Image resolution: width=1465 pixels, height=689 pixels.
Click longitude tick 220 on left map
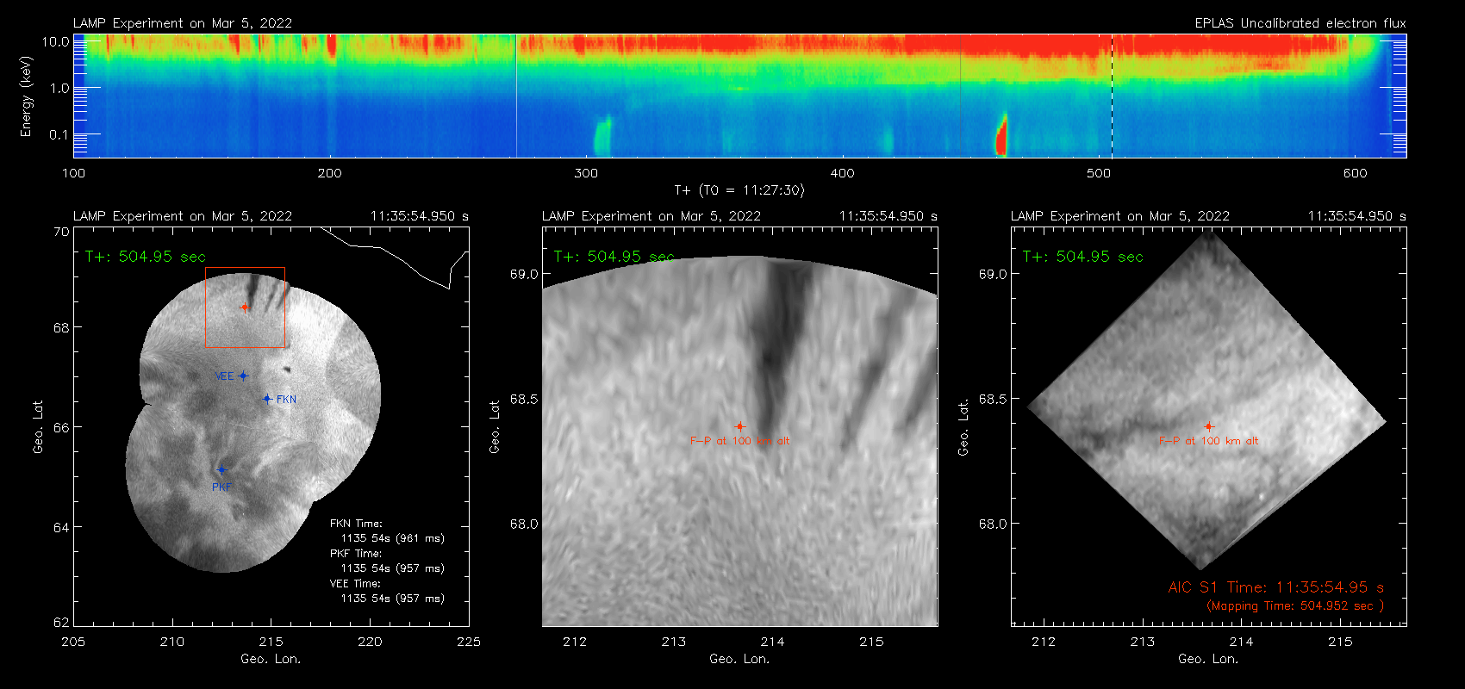click(x=370, y=642)
